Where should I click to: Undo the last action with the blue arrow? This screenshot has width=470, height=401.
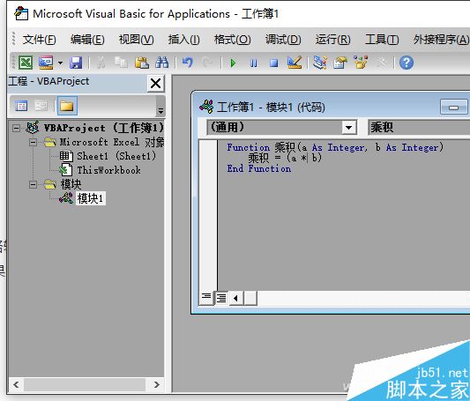tap(188, 63)
